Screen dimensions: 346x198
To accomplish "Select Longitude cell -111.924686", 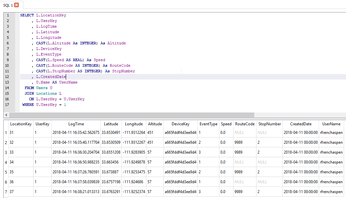I will [134, 182].
